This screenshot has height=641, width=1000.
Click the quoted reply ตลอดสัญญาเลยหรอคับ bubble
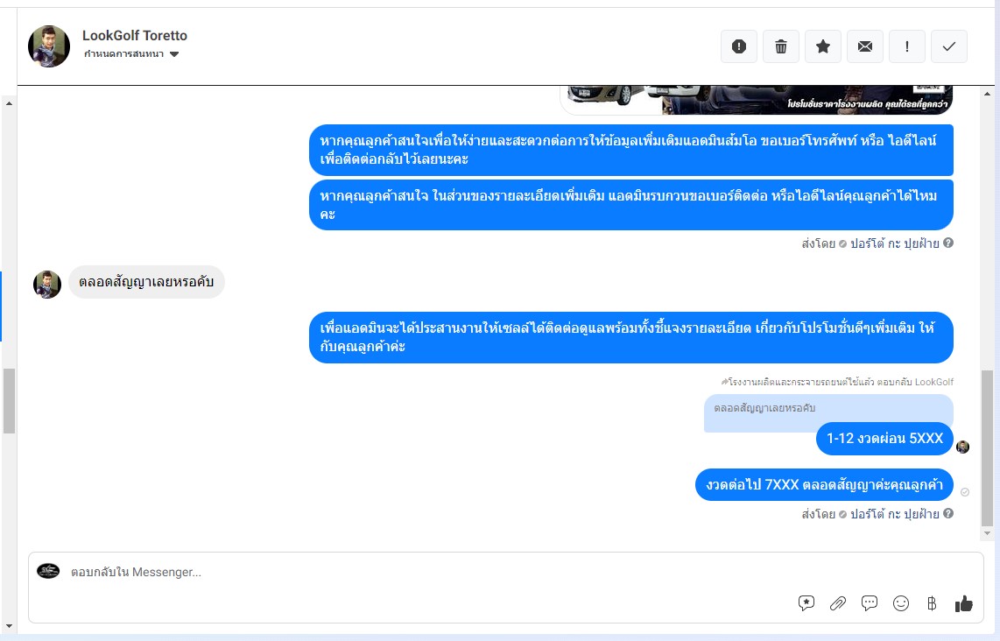pos(828,412)
